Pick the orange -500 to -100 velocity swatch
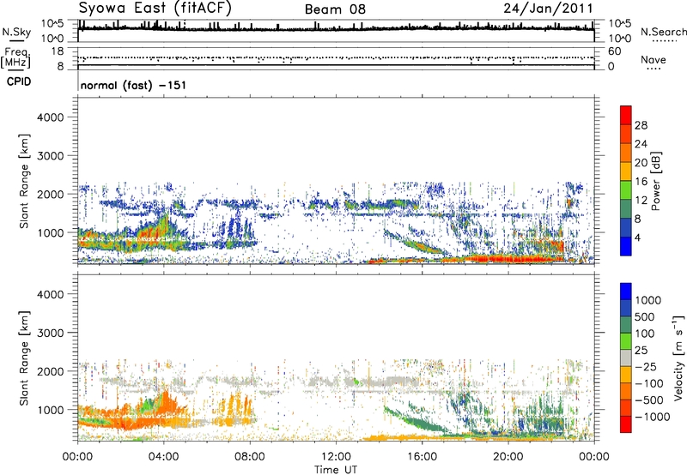 pos(626,391)
